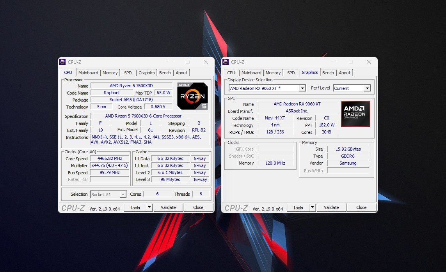This screenshot has height=272, width=446.
Task: Click Tools button in right CPU-Z window
Action: [298, 208]
